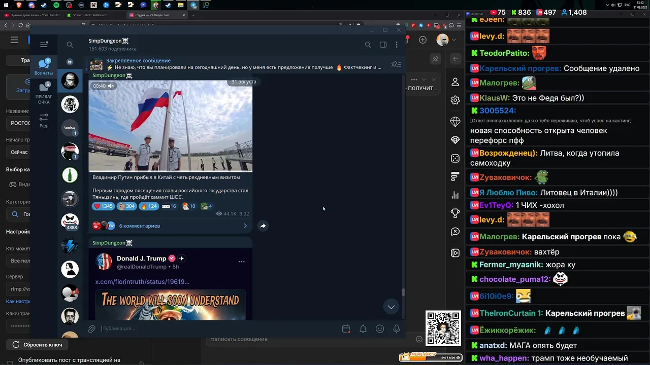The height and width of the screenshot is (365, 650).
Task: Open the green bottle avatar chat
Action: tap(70, 175)
